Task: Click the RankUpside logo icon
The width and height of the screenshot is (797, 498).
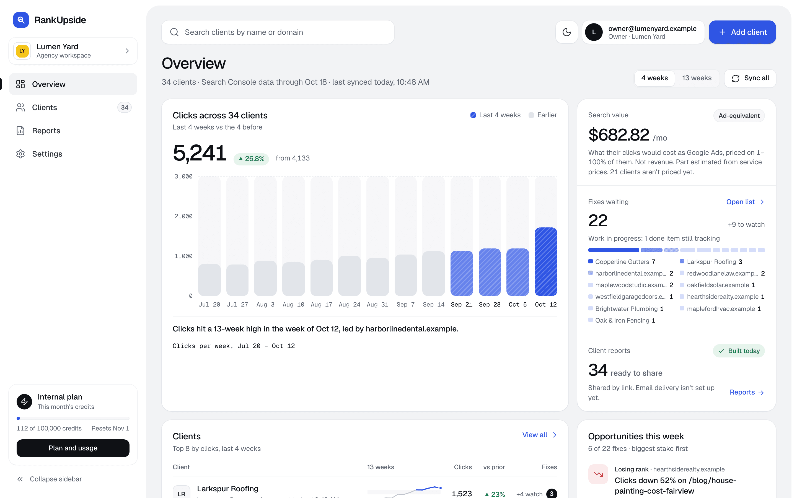Action: click(x=21, y=20)
